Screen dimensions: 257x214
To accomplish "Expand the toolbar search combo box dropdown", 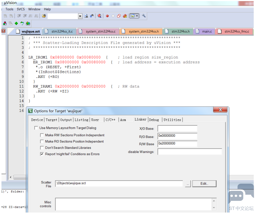I will click(x=80, y=16).
